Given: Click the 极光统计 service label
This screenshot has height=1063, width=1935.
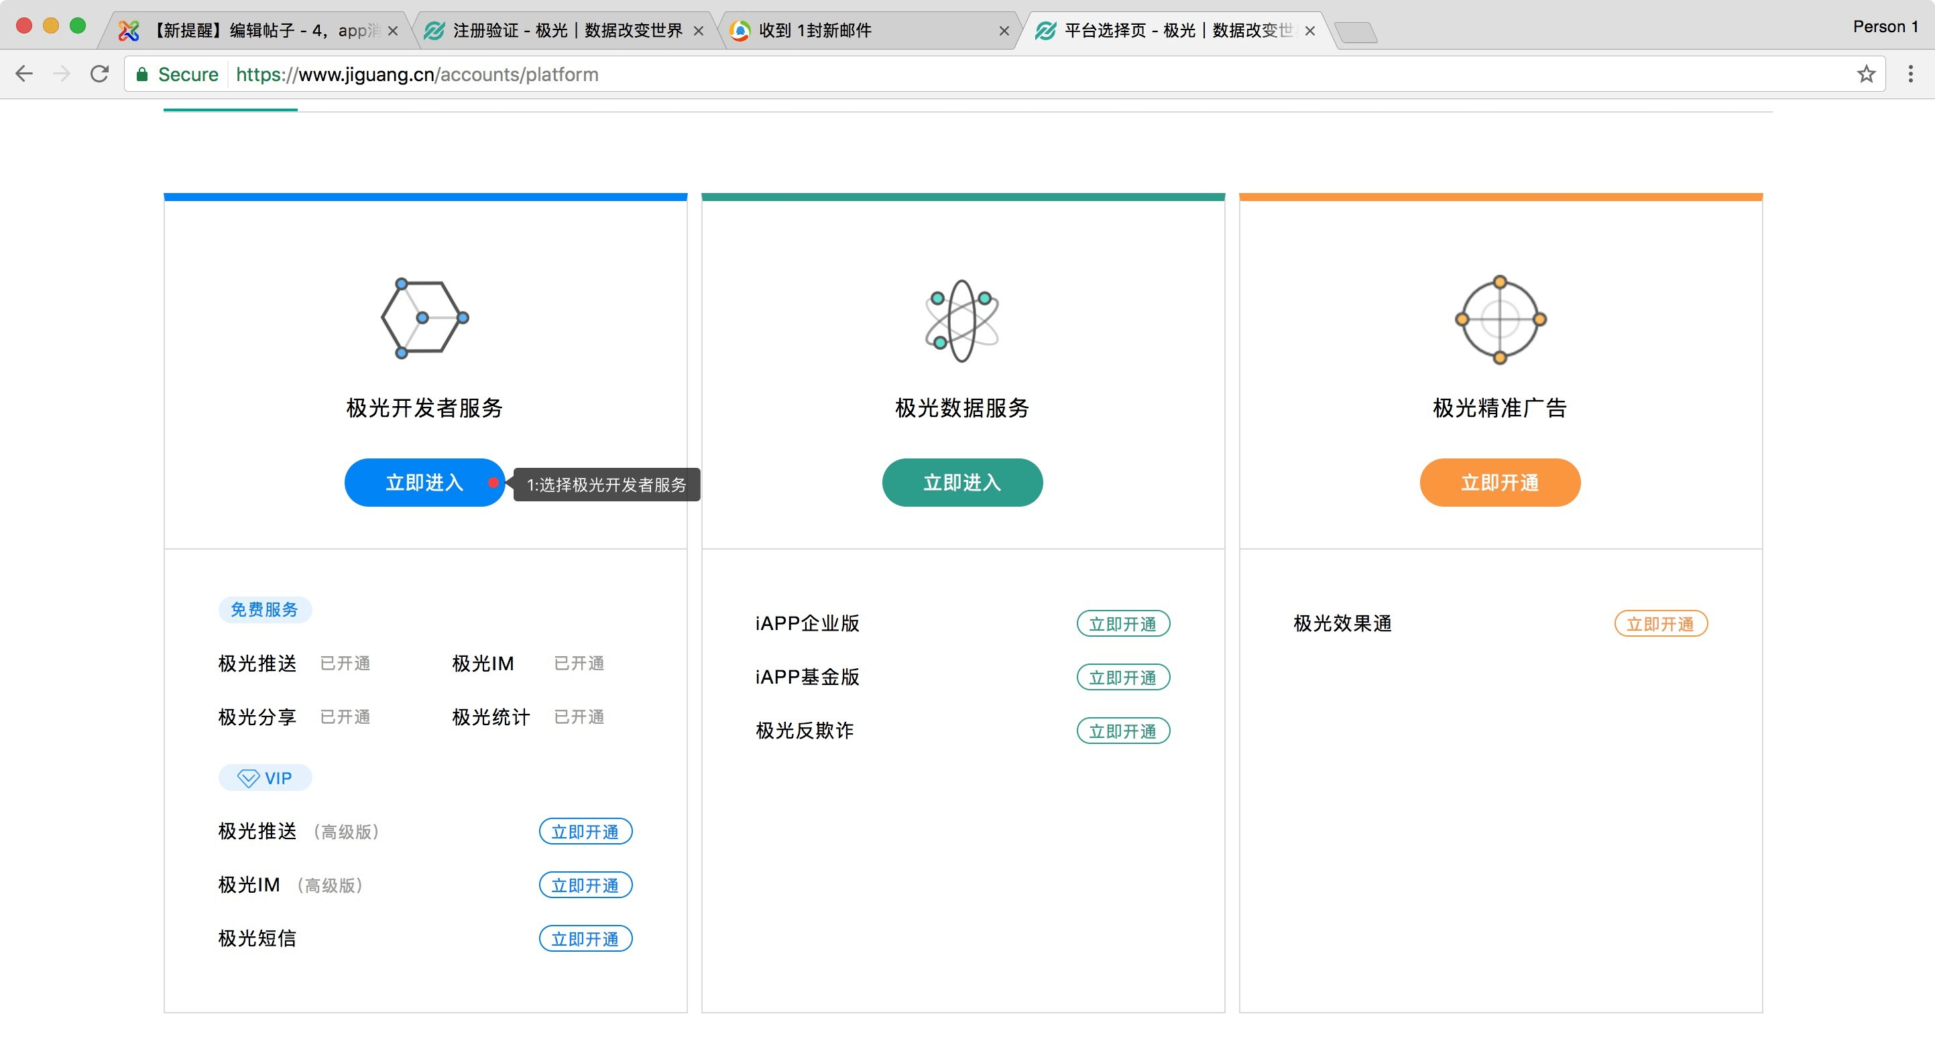Looking at the screenshot, I should (491, 717).
